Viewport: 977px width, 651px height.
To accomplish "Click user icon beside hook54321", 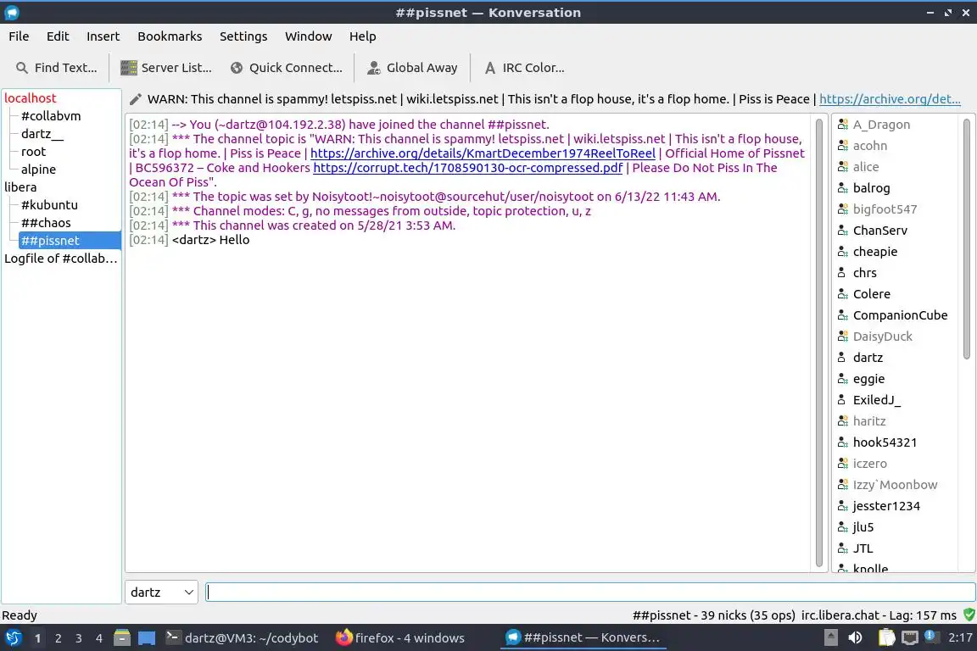I will pyautogui.click(x=842, y=442).
